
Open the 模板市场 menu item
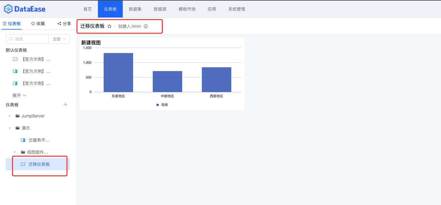click(x=187, y=9)
